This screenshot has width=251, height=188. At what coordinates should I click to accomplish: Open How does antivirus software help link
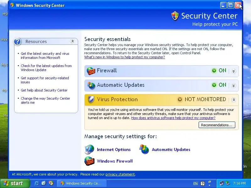(173, 118)
